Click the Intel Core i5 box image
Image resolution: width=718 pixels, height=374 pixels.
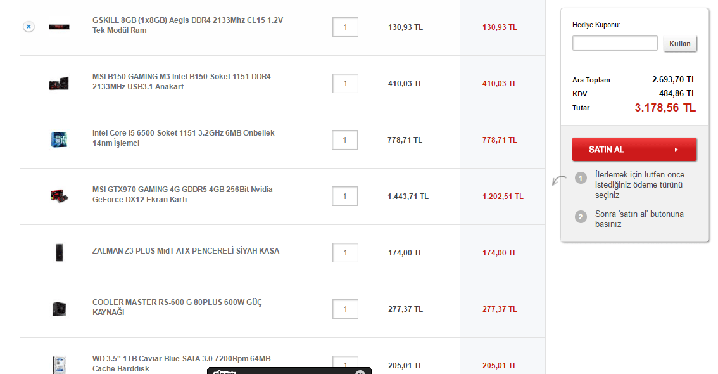(x=59, y=139)
